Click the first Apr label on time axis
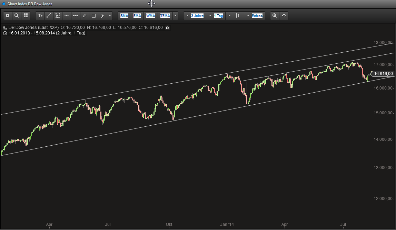 tap(49, 224)
